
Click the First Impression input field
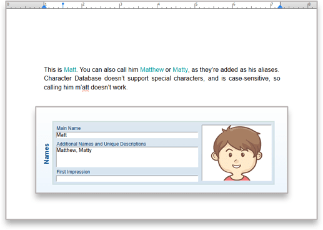coord(127,179)
